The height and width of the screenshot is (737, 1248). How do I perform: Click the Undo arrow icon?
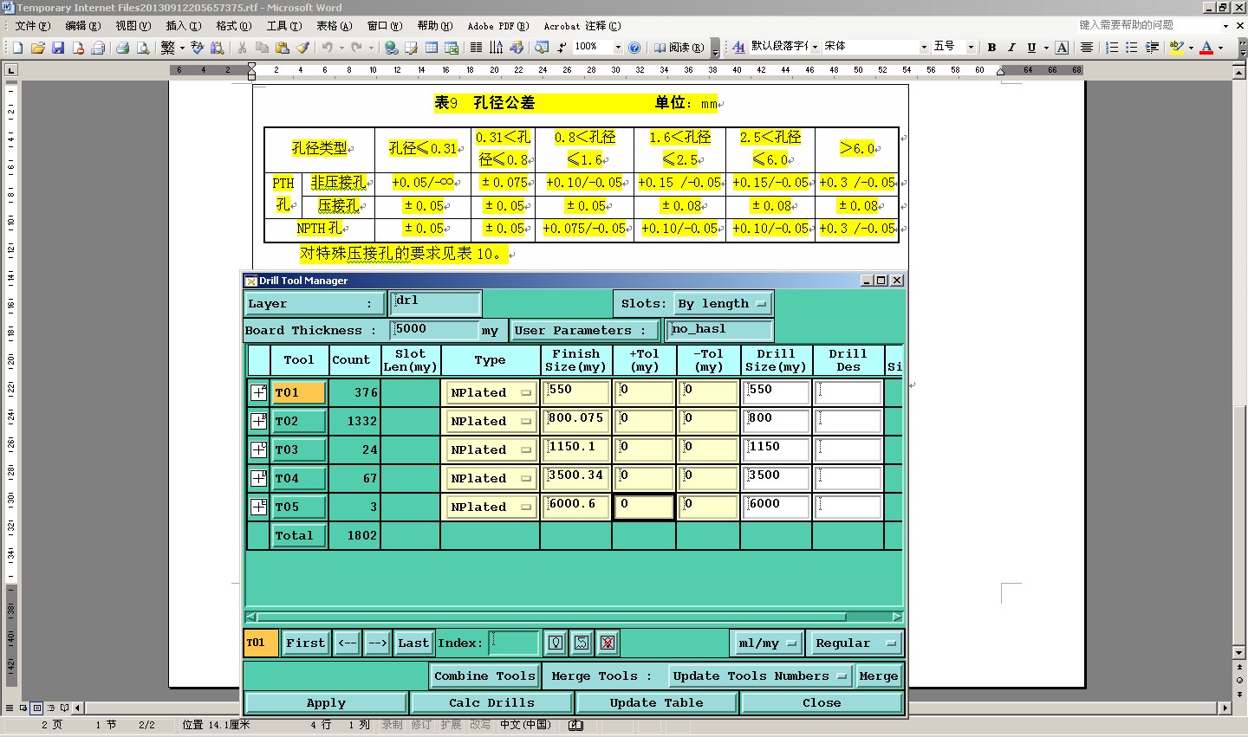point(327,48)
